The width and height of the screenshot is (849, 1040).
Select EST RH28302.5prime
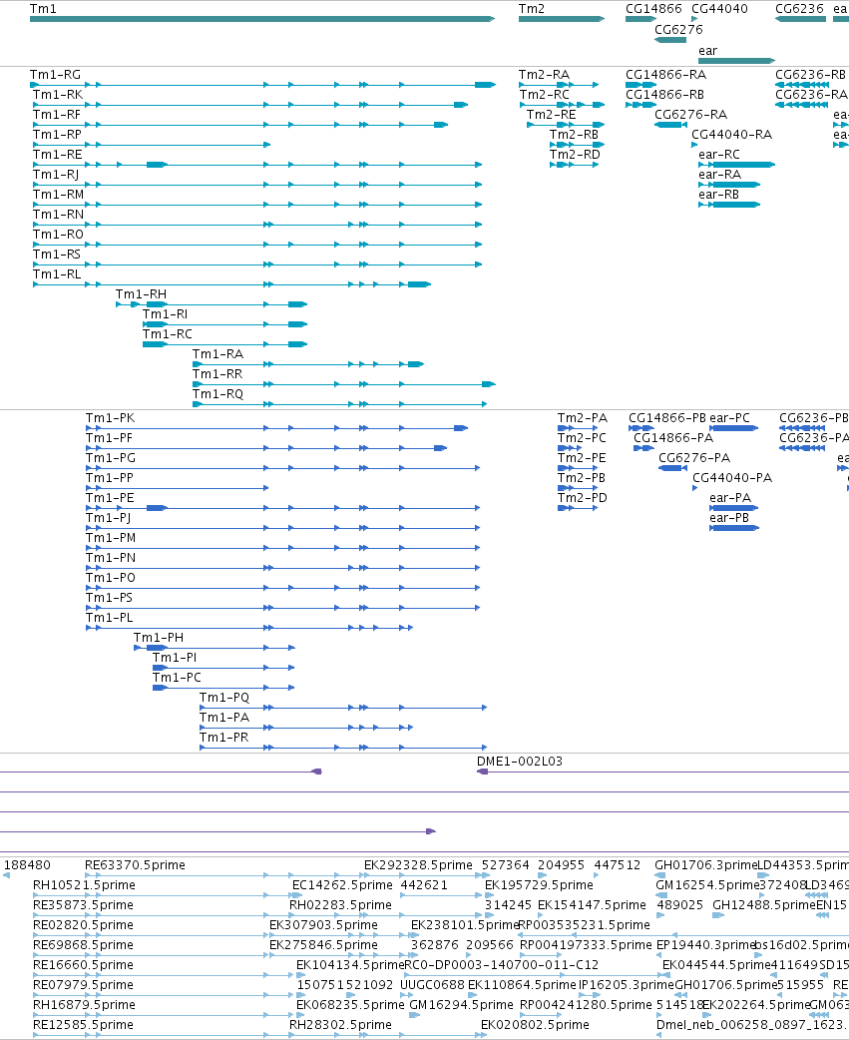(340, 1024)
